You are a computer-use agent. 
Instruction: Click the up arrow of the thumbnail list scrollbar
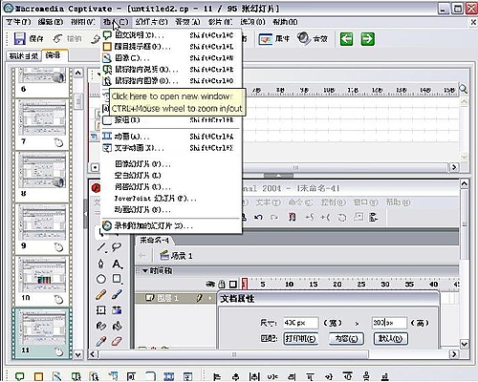point(78,73)
